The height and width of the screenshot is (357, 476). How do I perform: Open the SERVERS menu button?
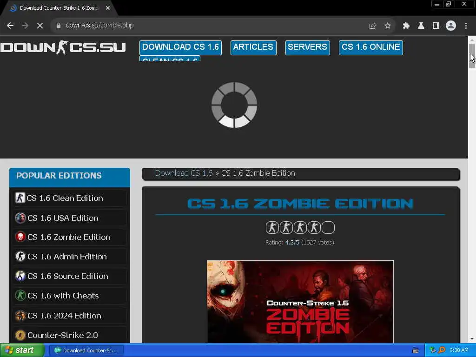pos(308,48)
